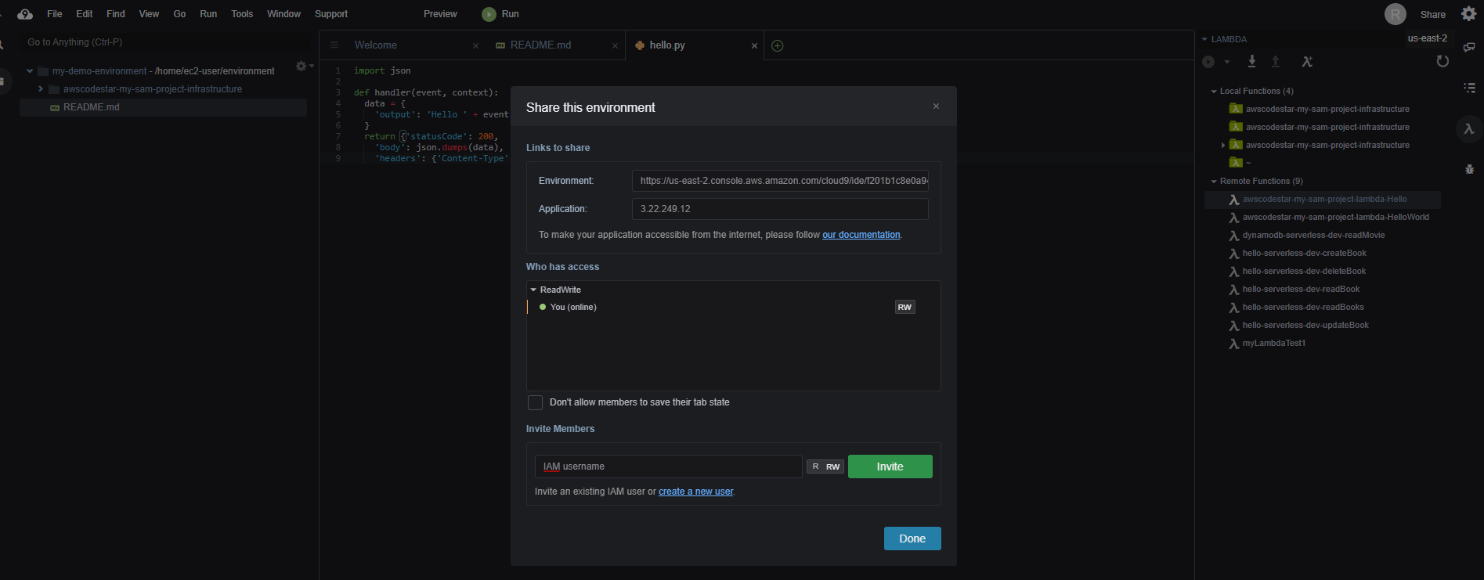Click the Done button

pos(912,539)
